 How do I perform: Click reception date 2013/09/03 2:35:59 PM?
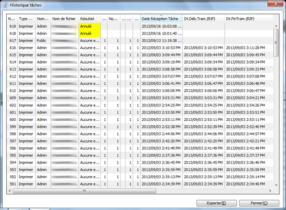[x=161, y=170]
